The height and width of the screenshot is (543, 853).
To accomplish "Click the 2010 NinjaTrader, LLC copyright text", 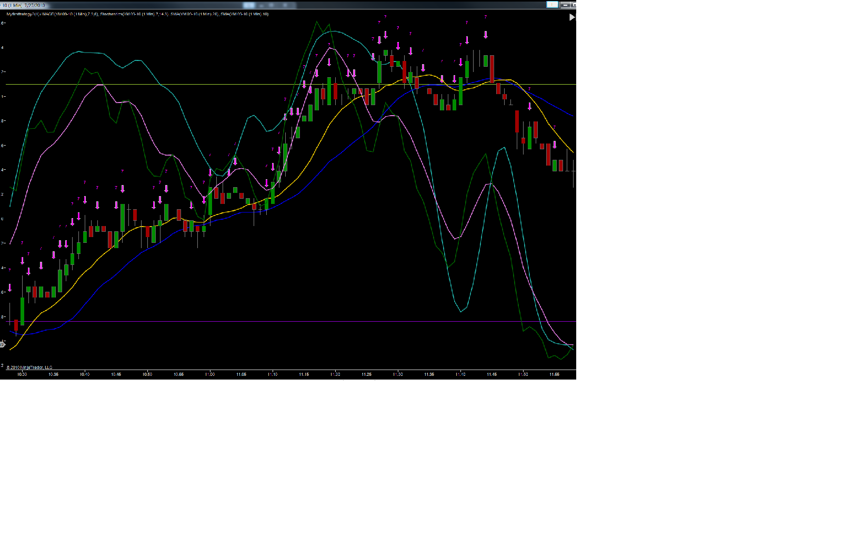I will (x=29, y=367).
